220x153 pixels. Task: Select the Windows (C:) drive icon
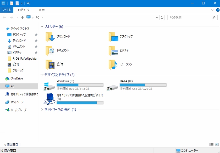(x=49, y=87)
